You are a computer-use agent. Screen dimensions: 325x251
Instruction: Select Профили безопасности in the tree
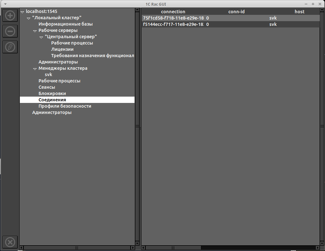[x=65, y=106]
